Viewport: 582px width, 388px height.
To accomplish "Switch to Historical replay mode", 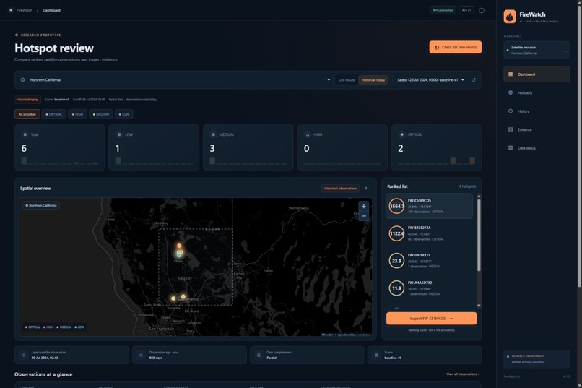I will point(373,79).
